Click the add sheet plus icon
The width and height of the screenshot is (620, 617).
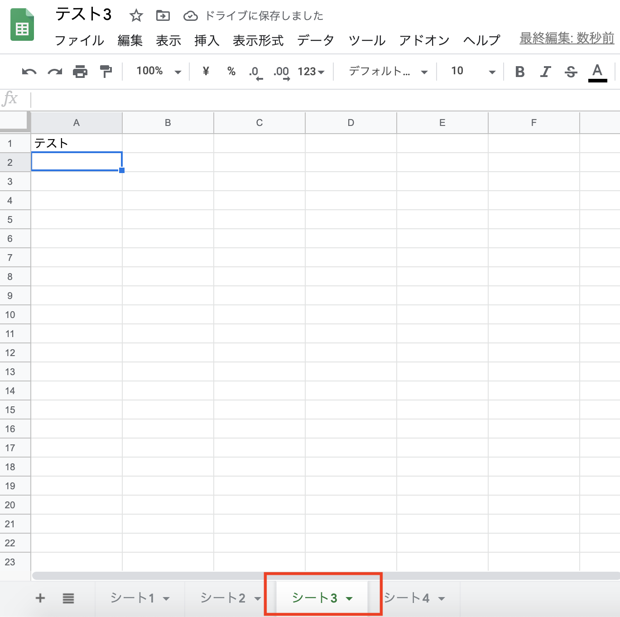tap(40, 598)
